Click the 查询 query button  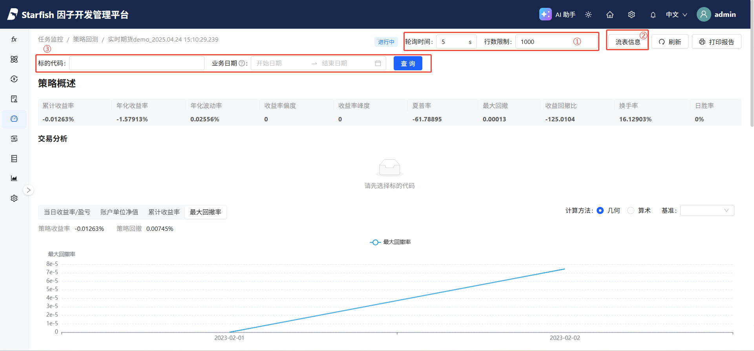tap(408, 63)
